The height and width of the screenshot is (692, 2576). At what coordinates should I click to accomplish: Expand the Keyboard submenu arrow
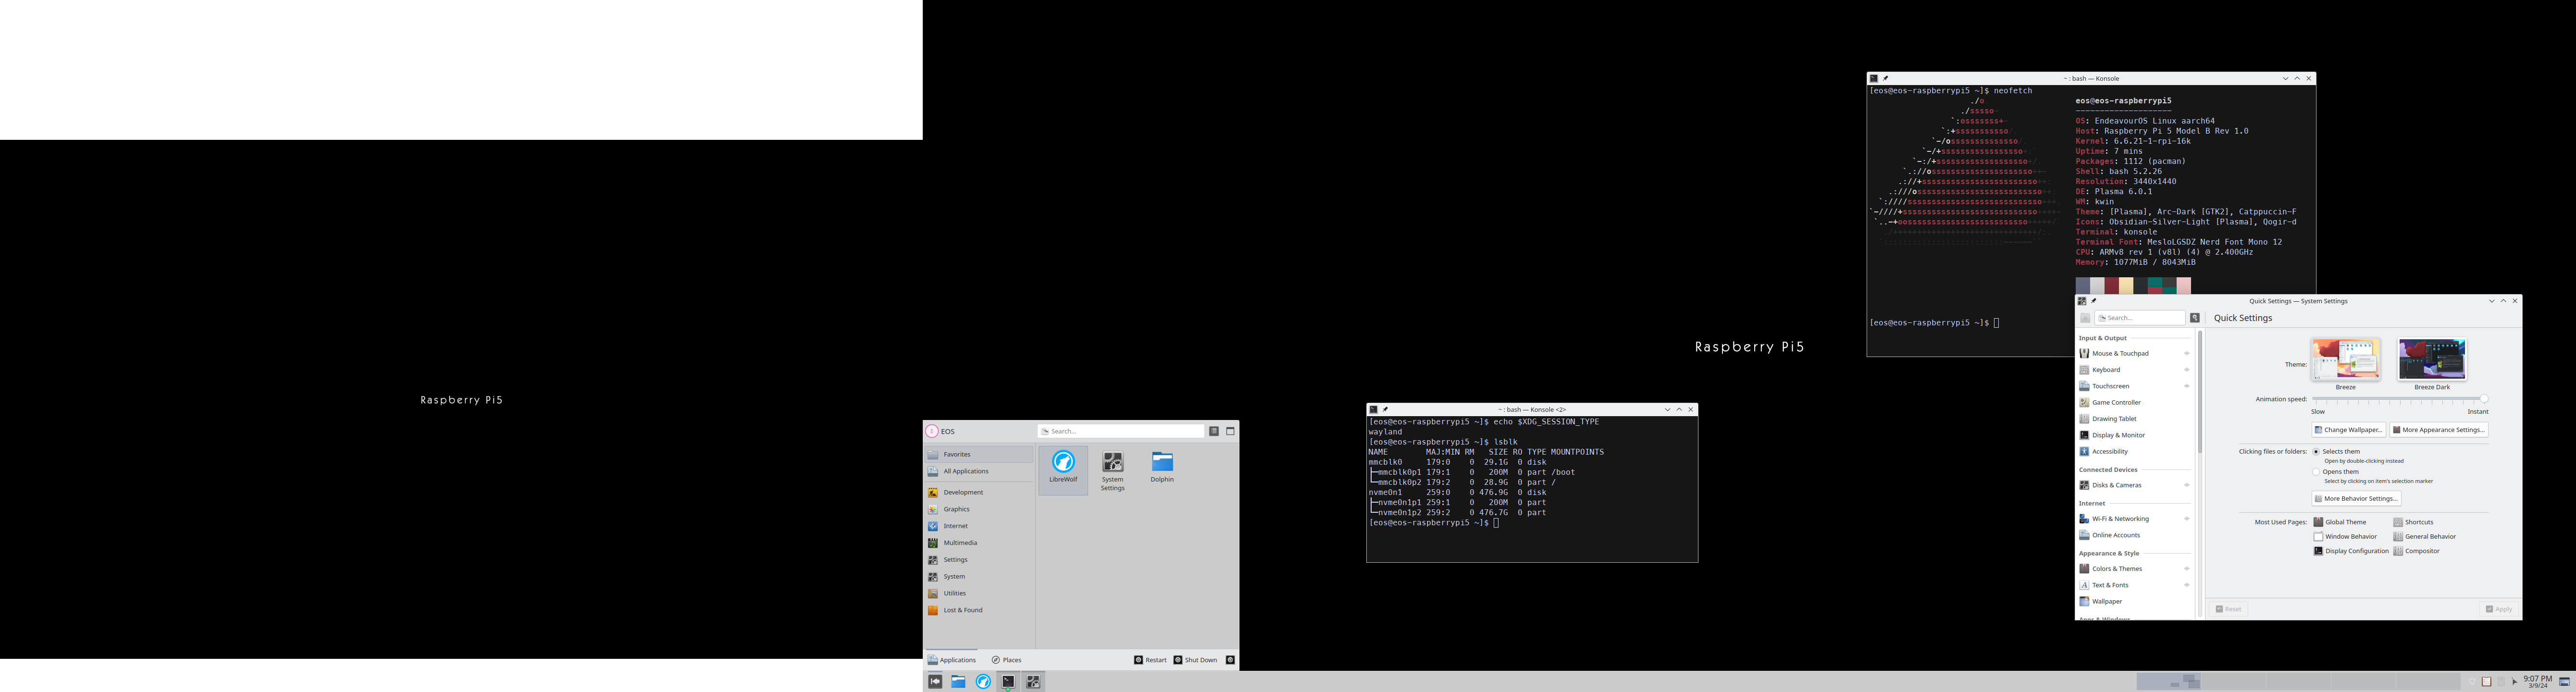pyautogui.click(x=2187, y=370)
